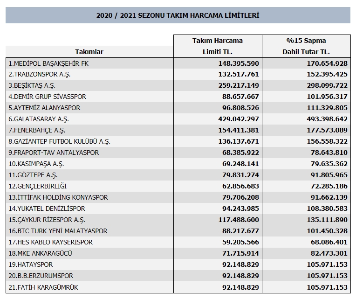The height and width of the screenshot is (306, 356).
Task: Click team name '1.MEDİPOL BAŞAKŞEHİR FK'
Action: pyautogui.click(x=48, y=63)
